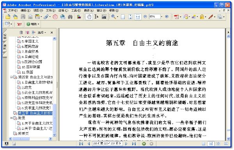Set Fit Page view

point(130,17)
